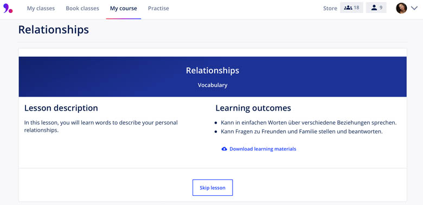Go to the Book classes tab

82,8
